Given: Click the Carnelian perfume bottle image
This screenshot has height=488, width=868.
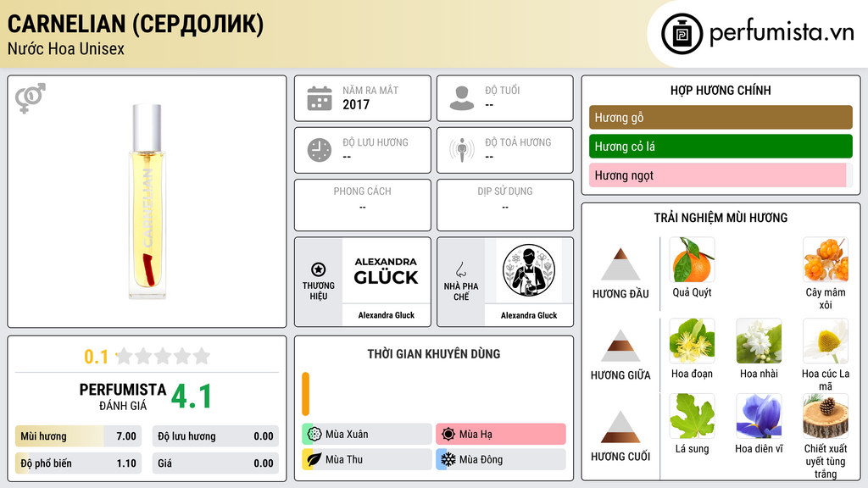Looking at the screenshot, I should tap(147, 202).
